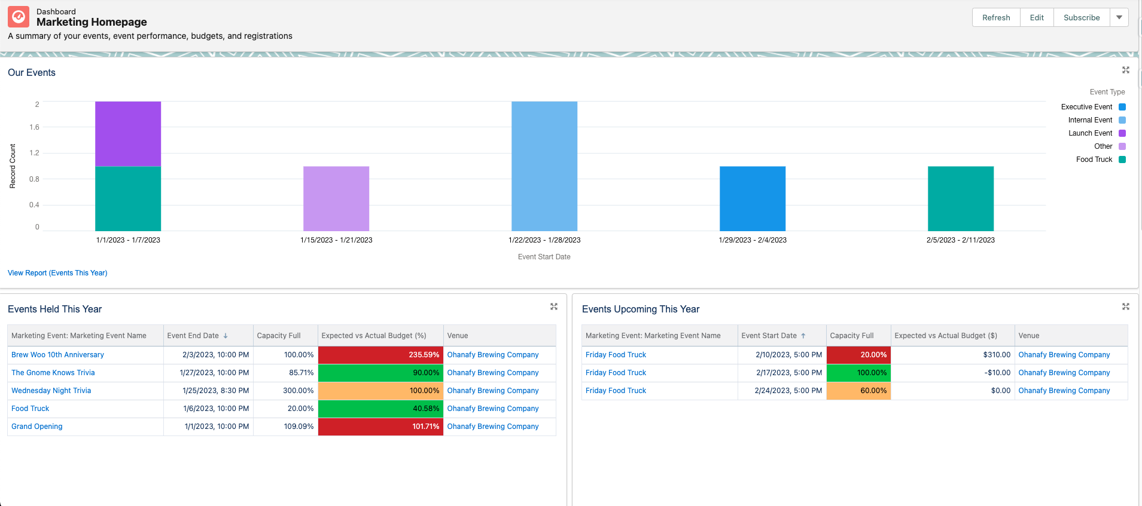Open View Report (Events This Year) link
The width and height of the screenshot is (1142, 506).
click(x=57, y=273)
